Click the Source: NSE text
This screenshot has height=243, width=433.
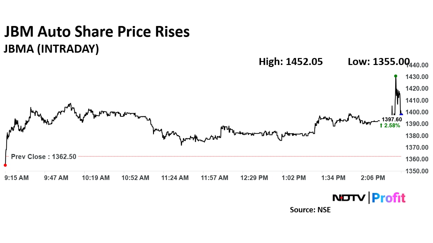pos(310,210)
